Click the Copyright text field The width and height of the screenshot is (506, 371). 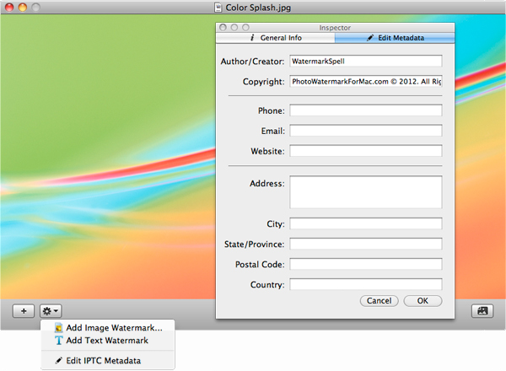(366, 81)
